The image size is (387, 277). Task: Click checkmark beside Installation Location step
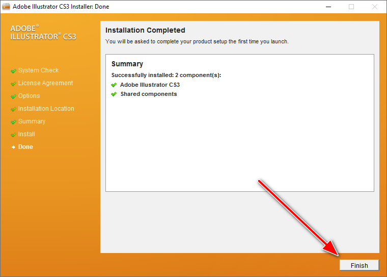(13, 109)
